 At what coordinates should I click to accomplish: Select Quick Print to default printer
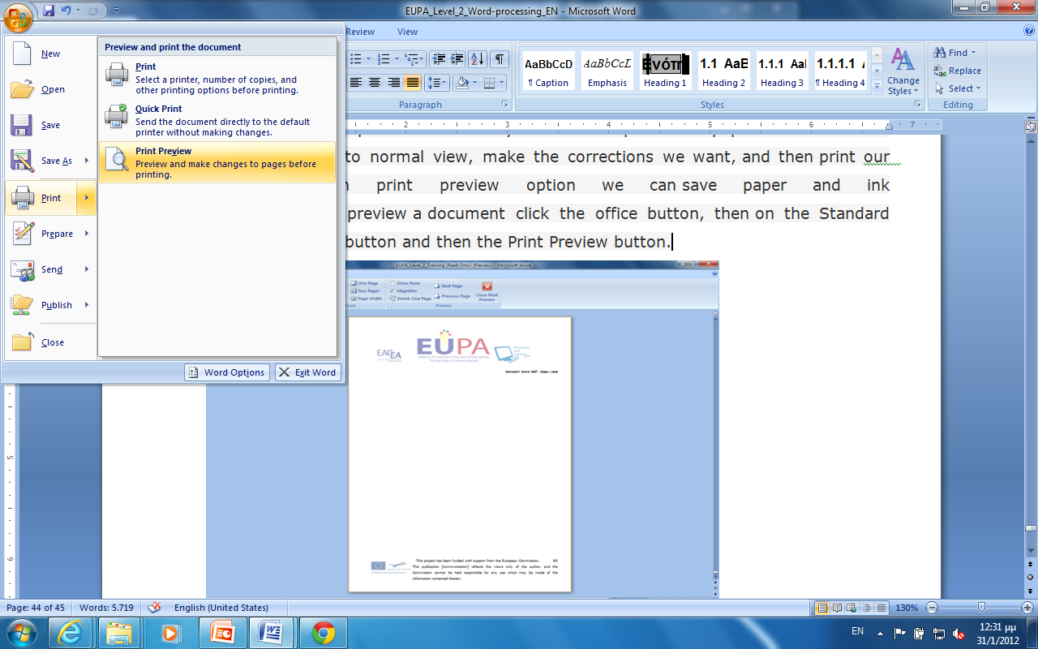pos(217,120)
